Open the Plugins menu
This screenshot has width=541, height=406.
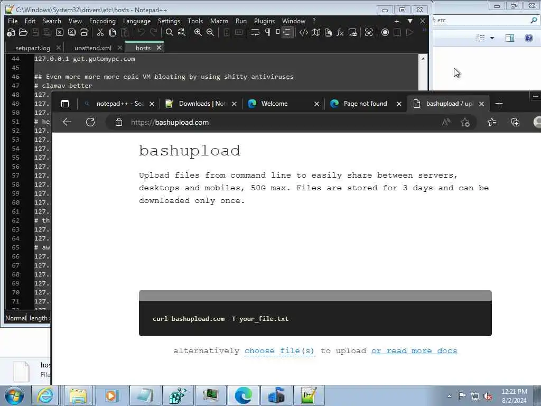pyautogui.click(x=264, y=21)
